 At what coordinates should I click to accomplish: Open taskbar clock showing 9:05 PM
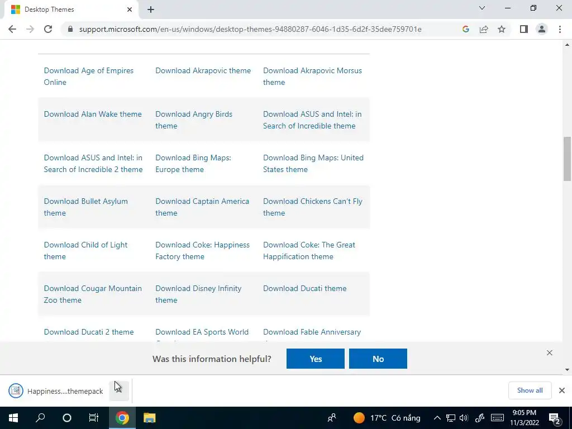[x=524, y=418]
